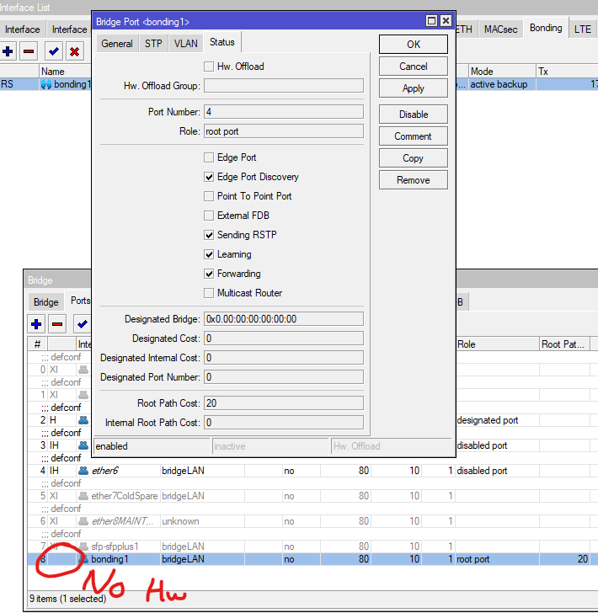Toggle the Point To Point Port checkbox

[x=209, y=196]
